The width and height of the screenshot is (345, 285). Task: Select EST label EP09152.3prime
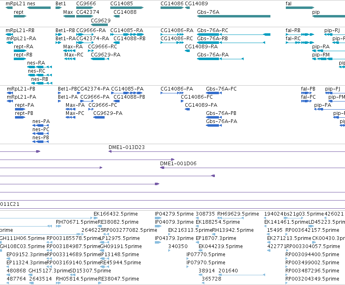(x=27, y=255)
